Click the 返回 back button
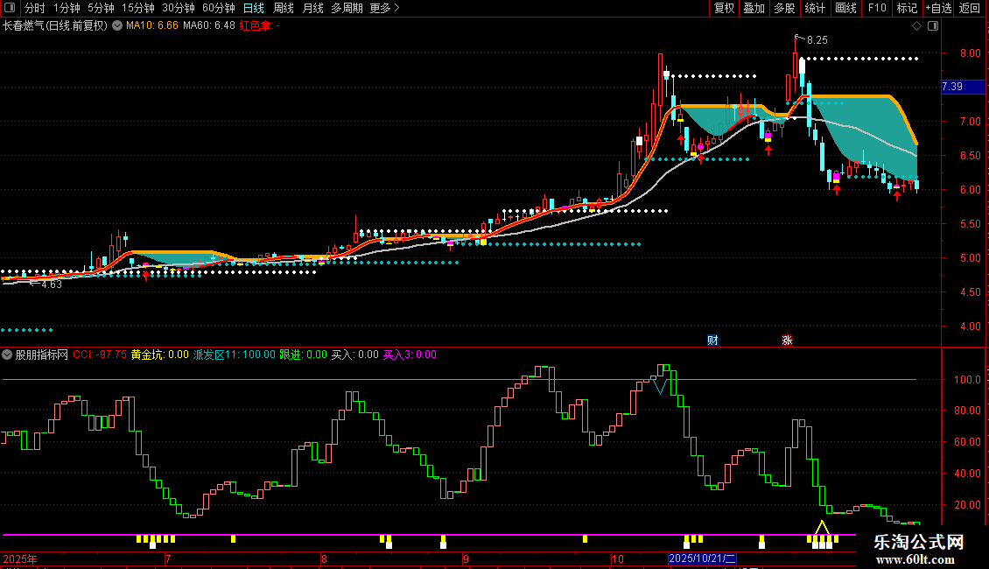 tap(970, 8)
